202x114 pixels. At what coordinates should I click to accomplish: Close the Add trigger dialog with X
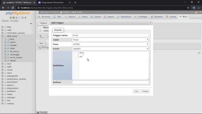151,23
